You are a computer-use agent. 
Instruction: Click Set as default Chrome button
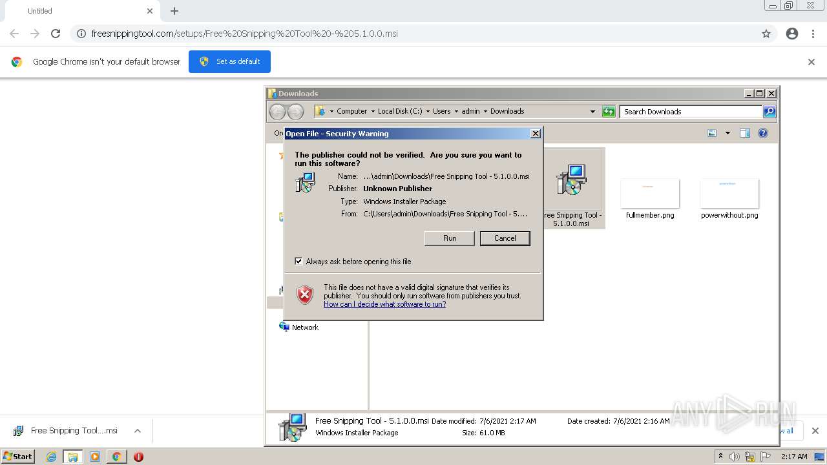pos(229,61)
